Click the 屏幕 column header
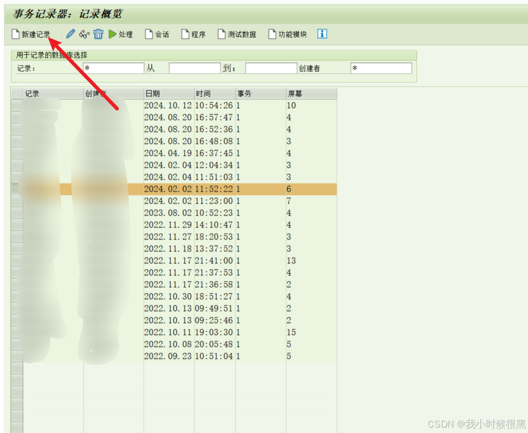528x433 pixels. pos(311,94)
